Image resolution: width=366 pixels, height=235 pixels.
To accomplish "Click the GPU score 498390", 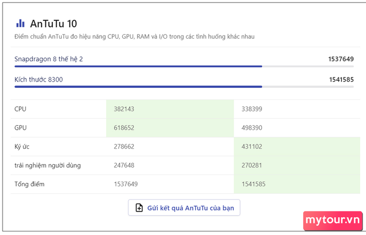I will point(252,128).
